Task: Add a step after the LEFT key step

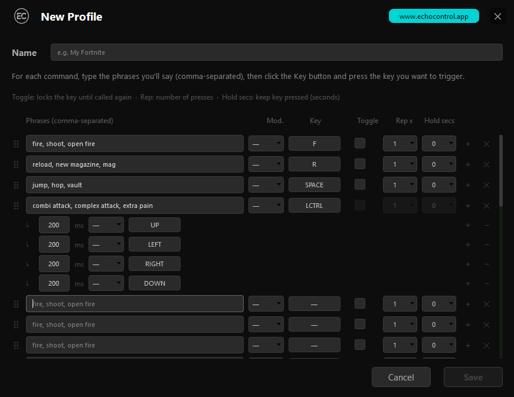Action: [x=468, y=244]
